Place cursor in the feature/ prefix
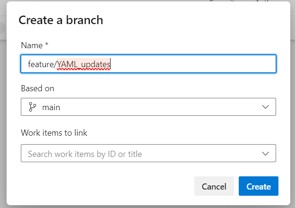295x208 pixels. point(42,64)
